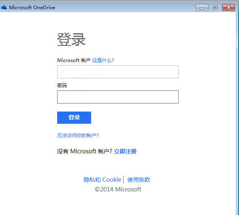Click the 立即注册 sign-up link

click(125, 151)
